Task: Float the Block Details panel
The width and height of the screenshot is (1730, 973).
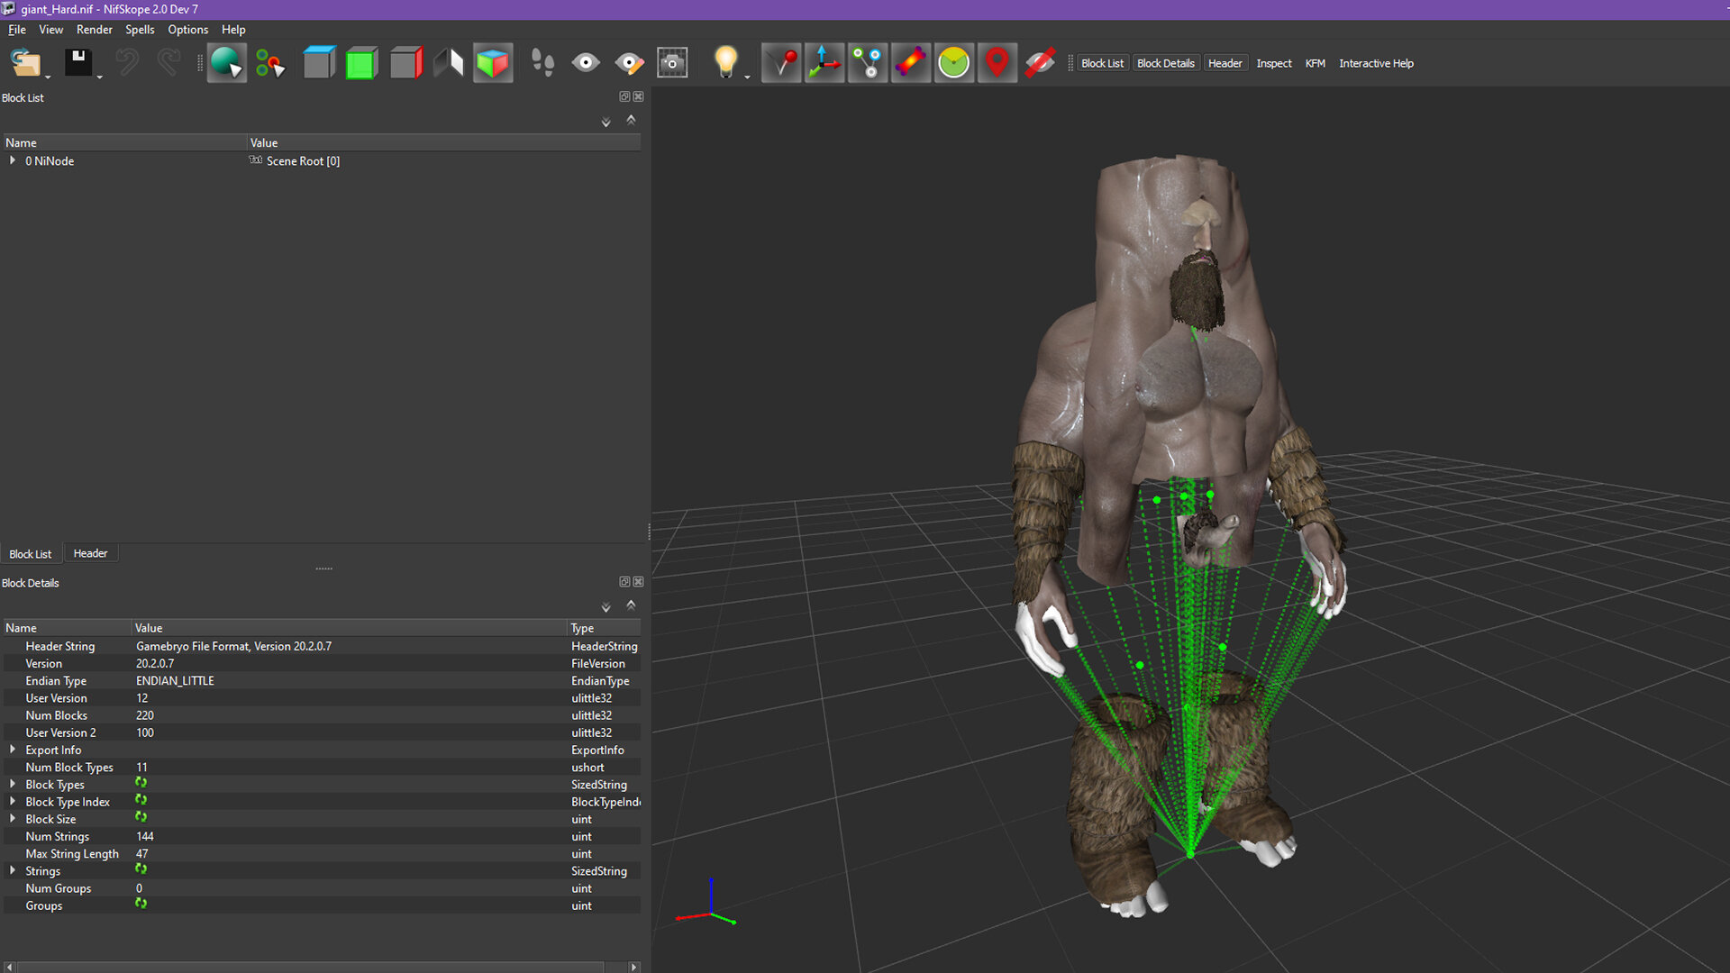Action: pyautogui.click(x=624, y=582)
